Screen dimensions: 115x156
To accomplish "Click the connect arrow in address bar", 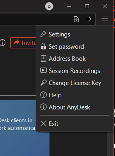I will [x=89, y=19].
